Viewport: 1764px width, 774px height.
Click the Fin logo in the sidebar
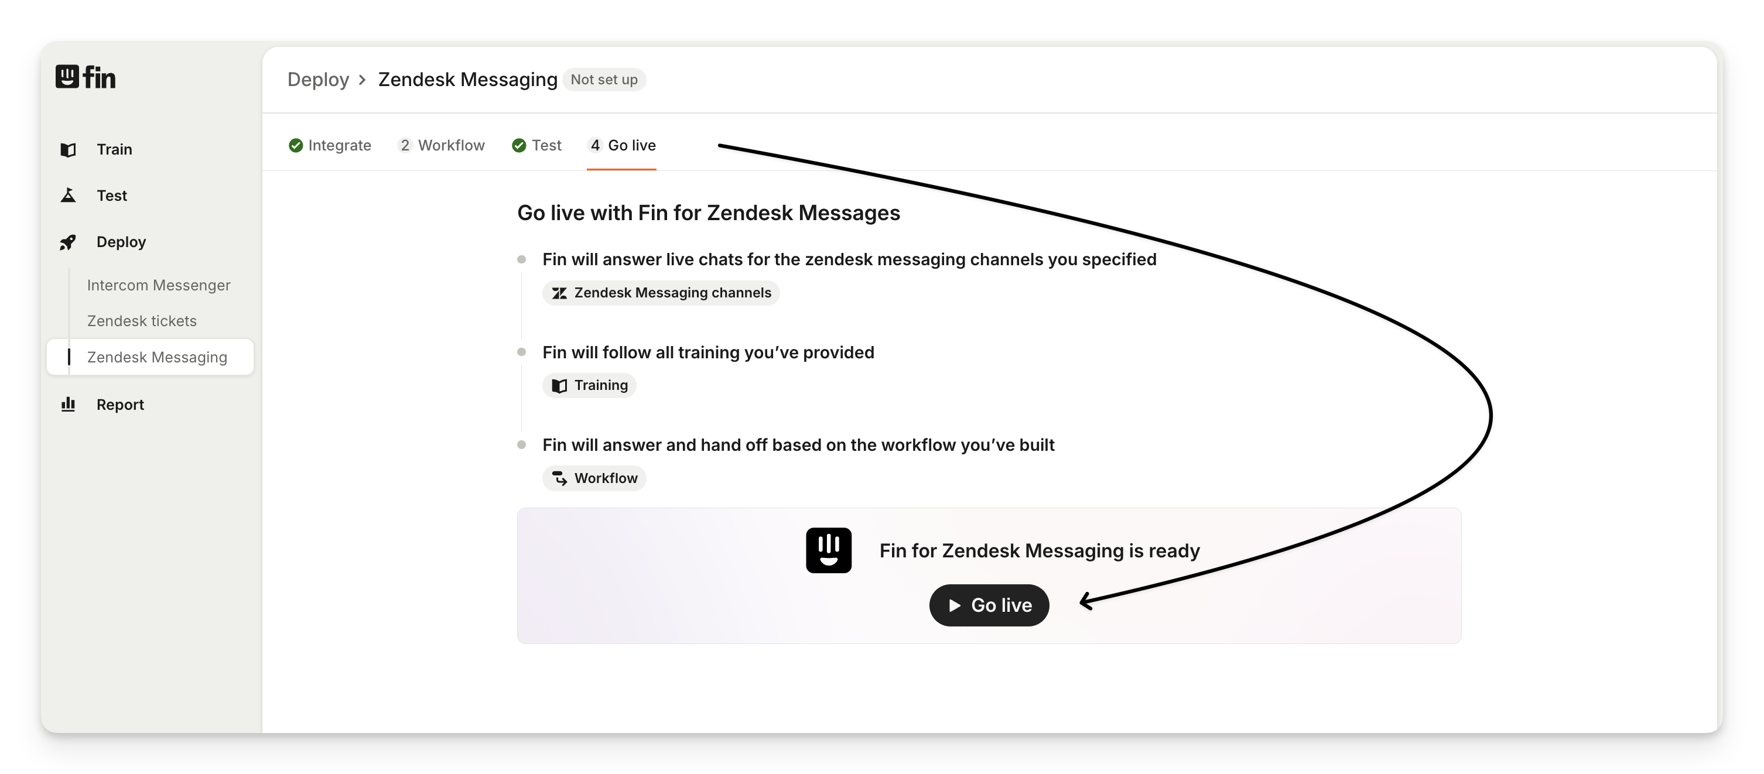pyautogui.click(x=86, y=77)
